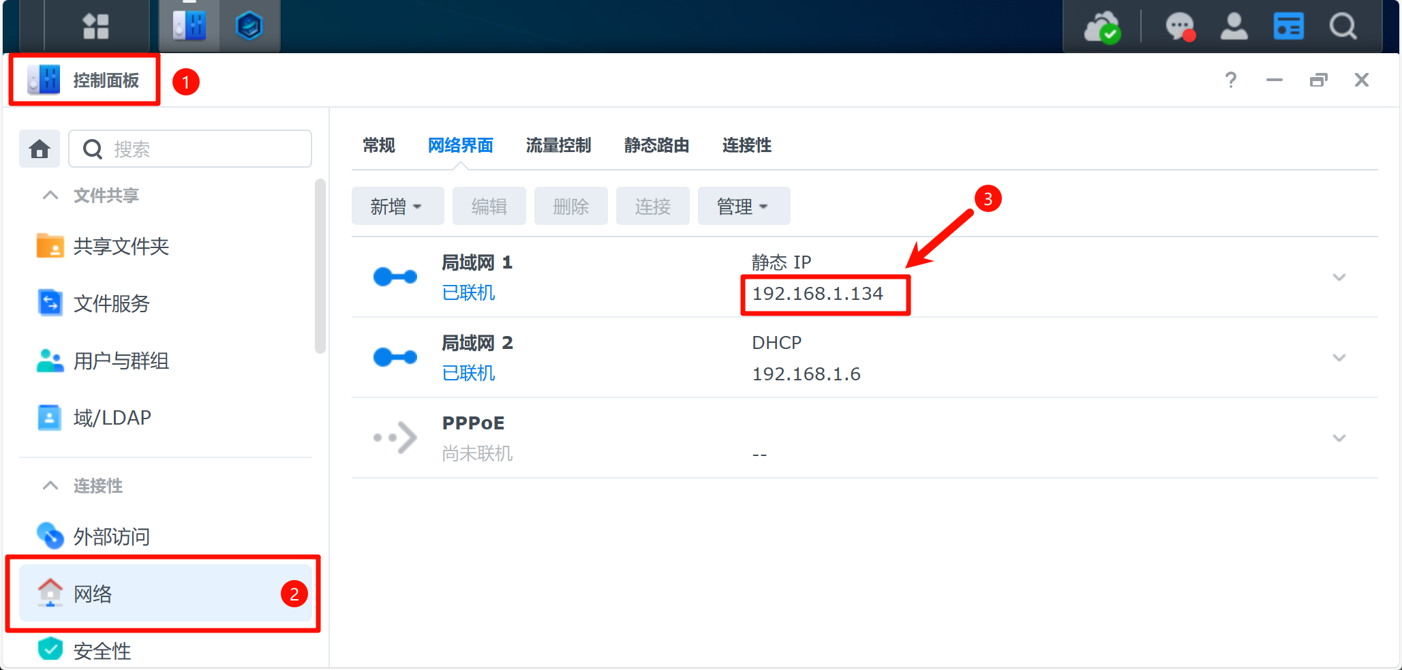Expand LAN 1 (局域网 1) details

point(1339,277)
